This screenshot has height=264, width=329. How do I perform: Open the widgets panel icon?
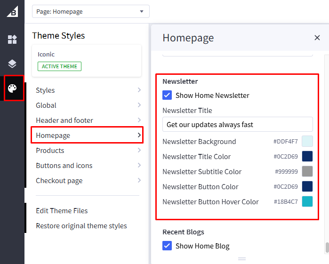click(x=12, y=40)
